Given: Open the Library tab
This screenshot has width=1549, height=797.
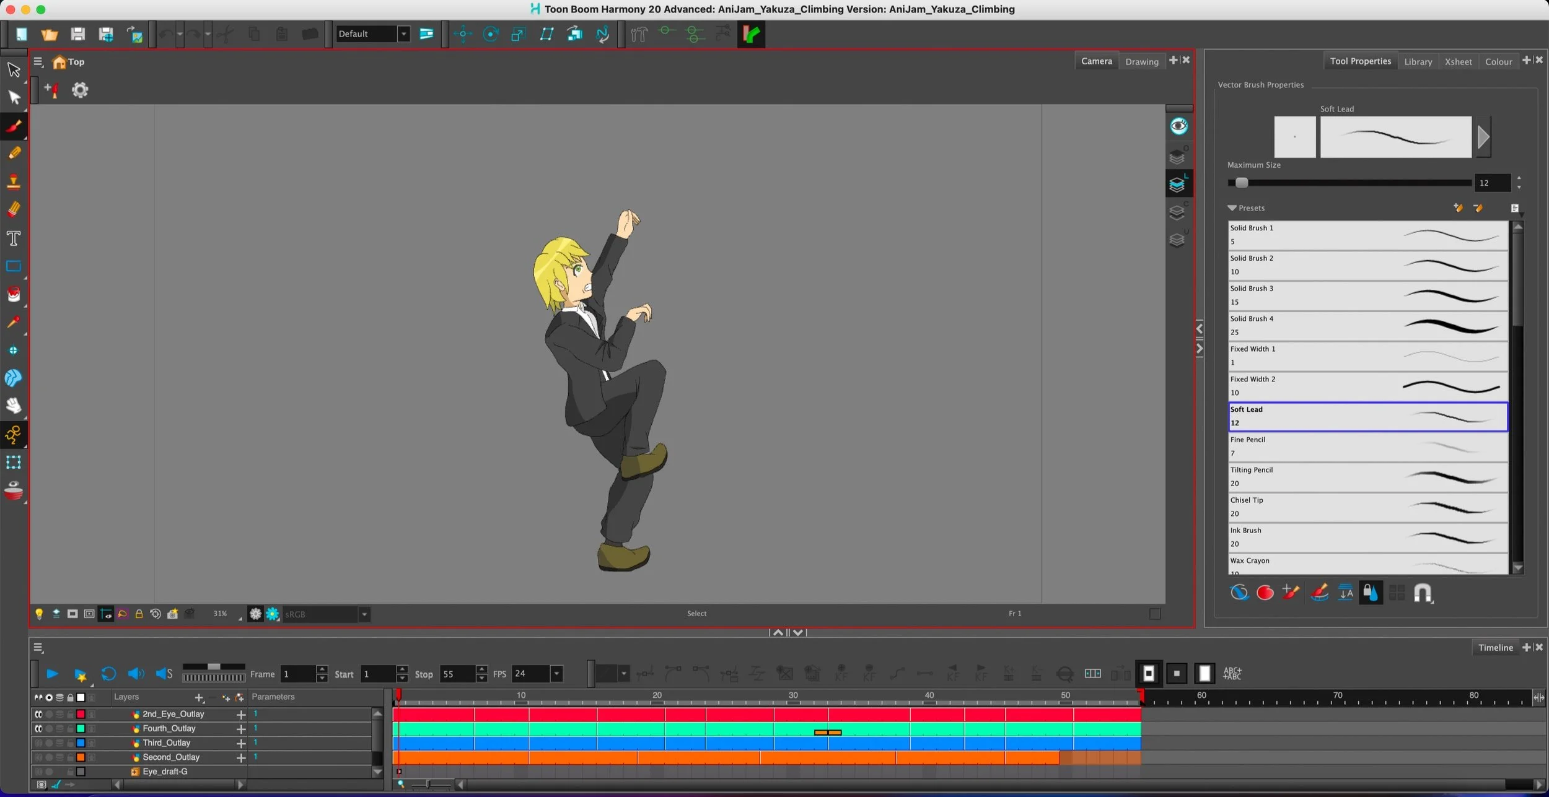Looking at the screenshot, I should click(1418, 61).
